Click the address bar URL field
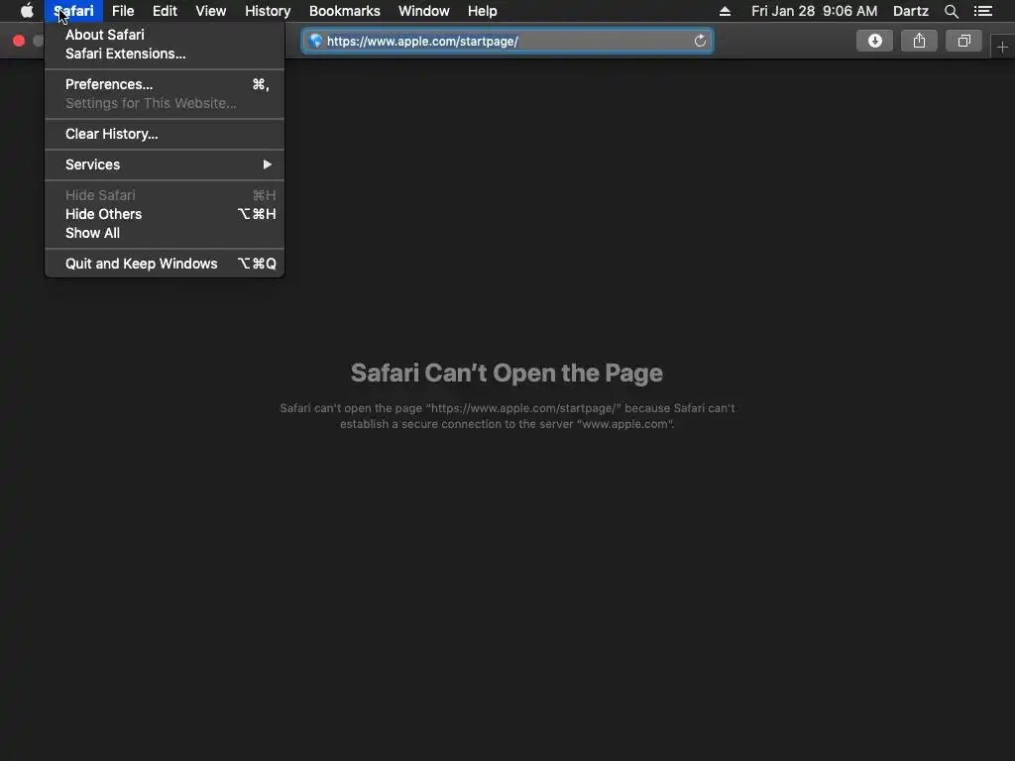The height and width of the screenshot is (761, 1015). pos(507,41)
